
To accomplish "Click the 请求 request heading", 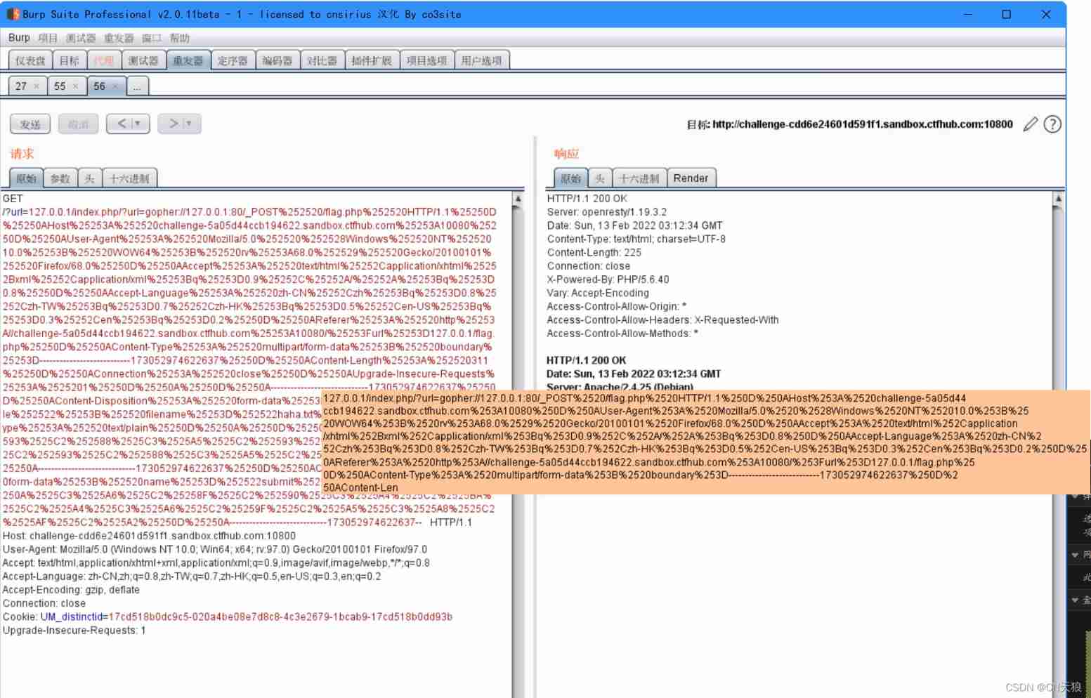I will 22,153.
